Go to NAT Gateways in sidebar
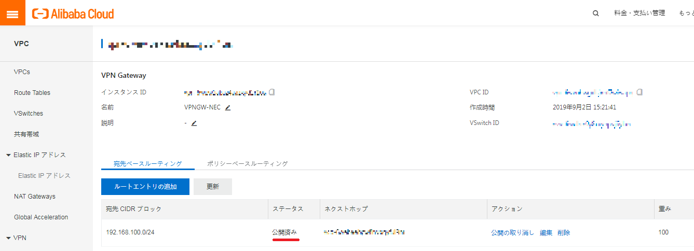The height and width of the screenshot is (251, 694). tap(35, 197)
